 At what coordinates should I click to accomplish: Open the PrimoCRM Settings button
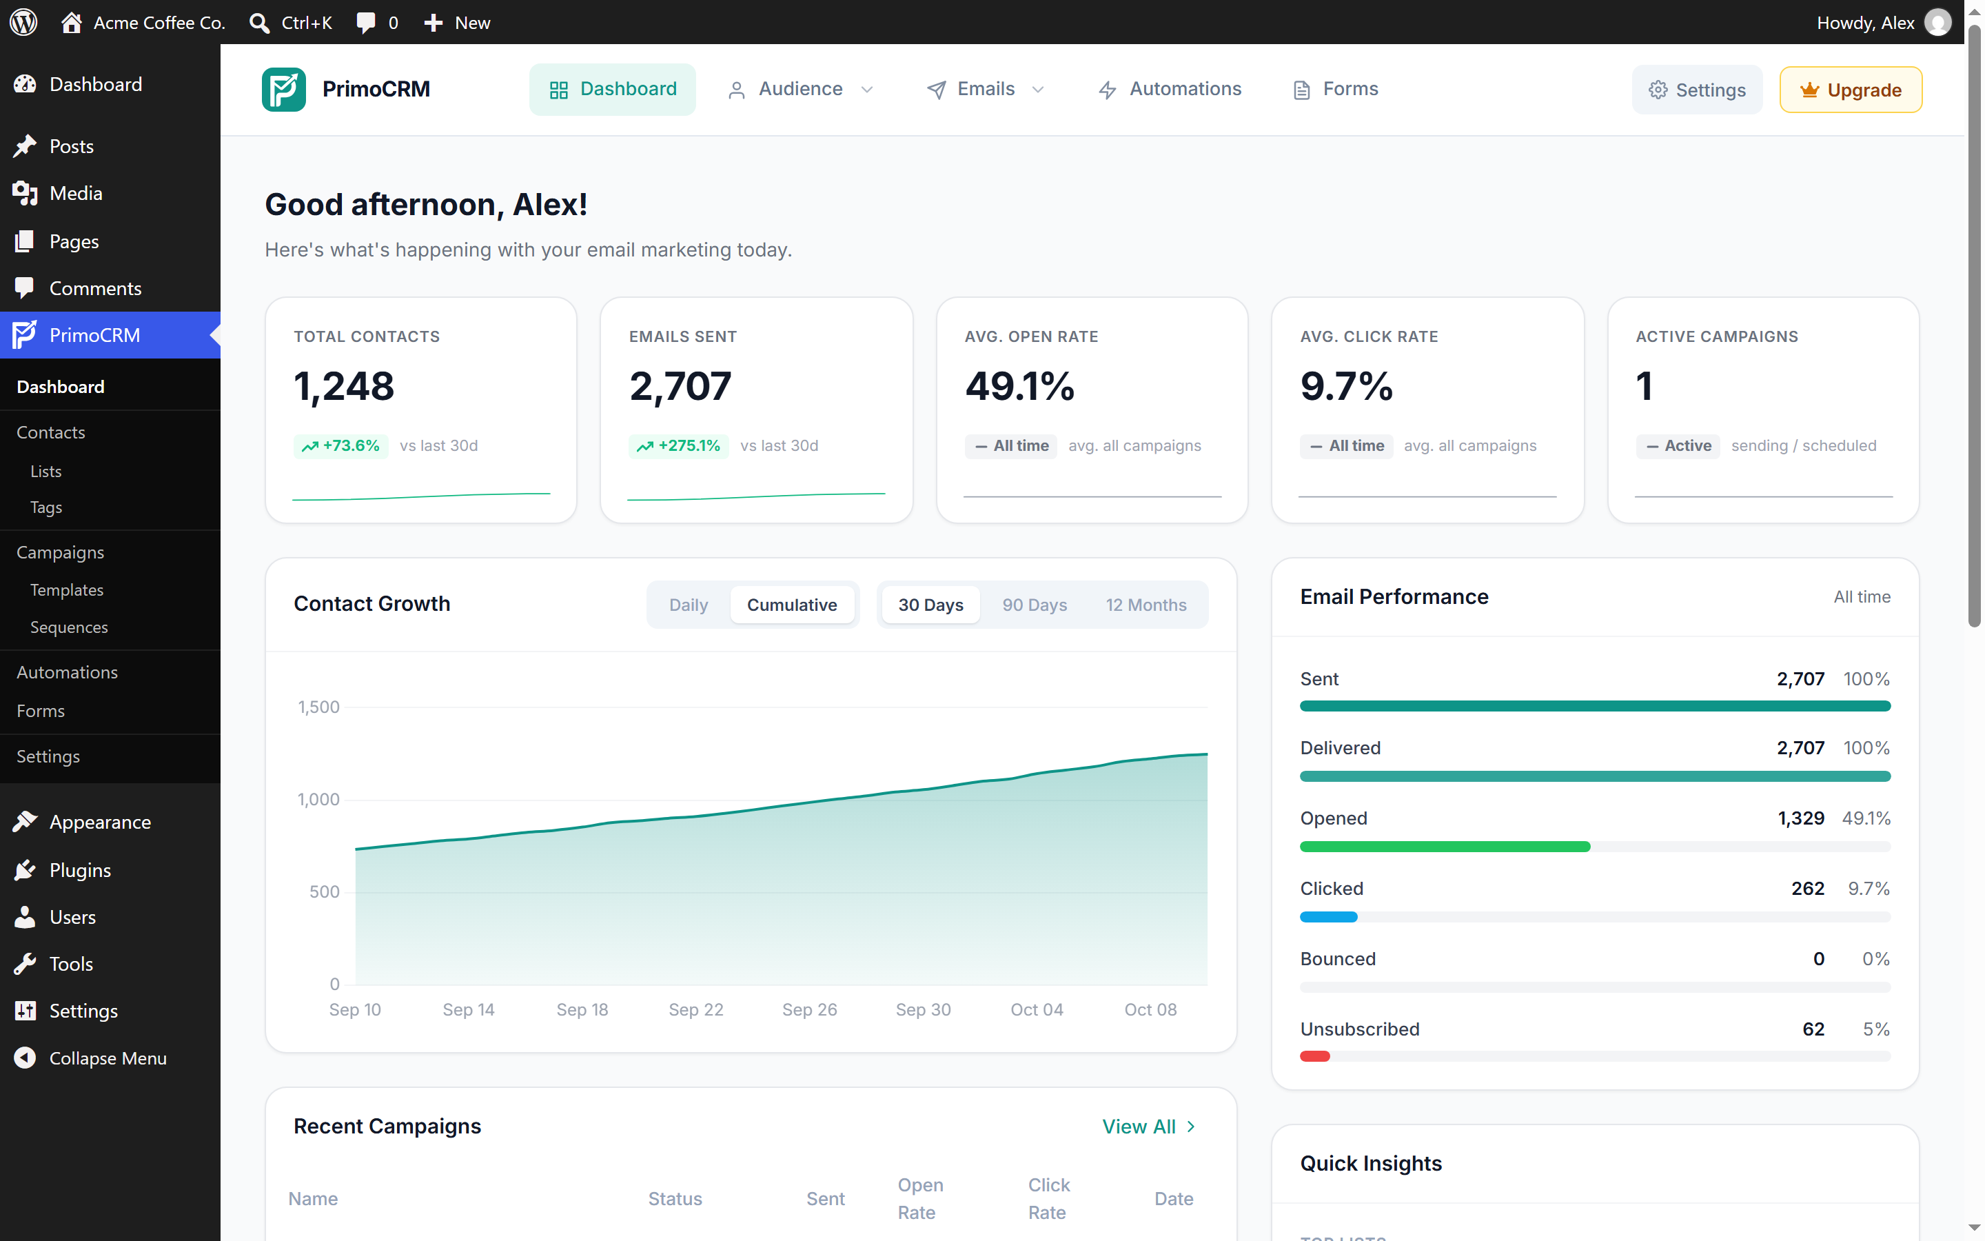coord(1696,90)
